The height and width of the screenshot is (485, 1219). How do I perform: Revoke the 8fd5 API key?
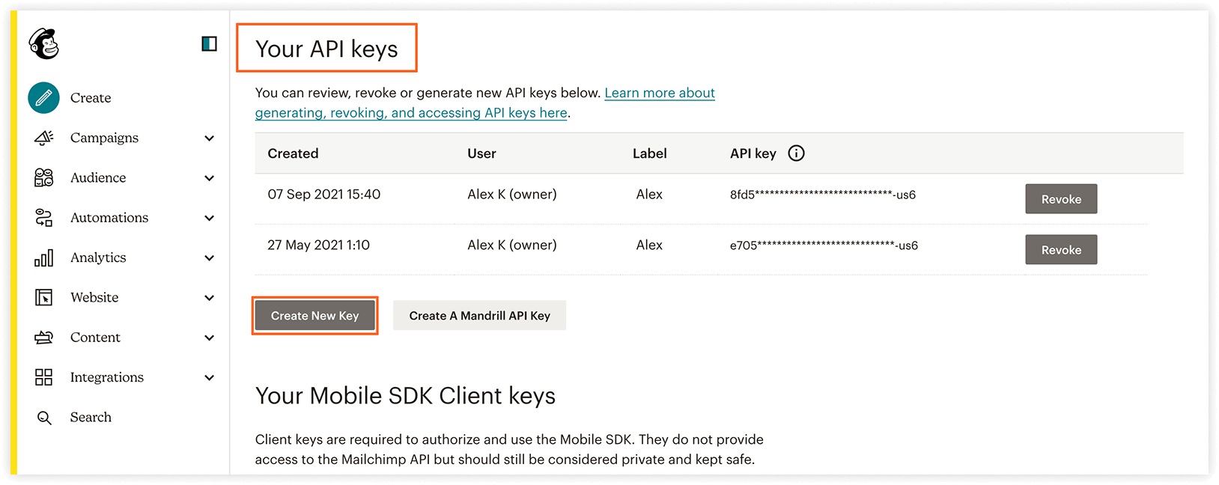pyautogui.click(x=1061, y=199)
